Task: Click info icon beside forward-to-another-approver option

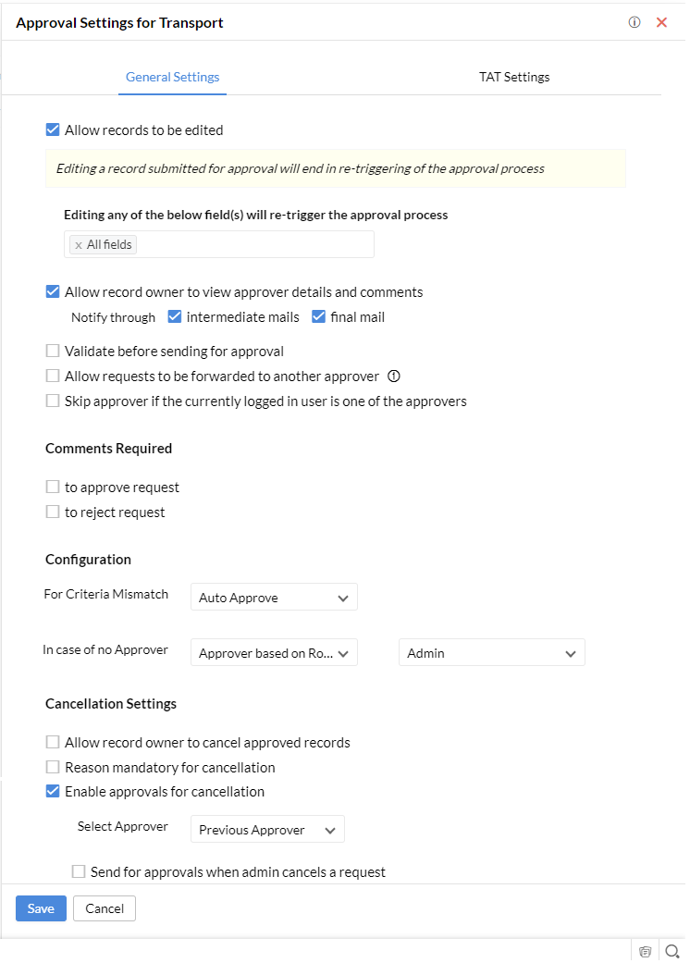Action: 394,377
